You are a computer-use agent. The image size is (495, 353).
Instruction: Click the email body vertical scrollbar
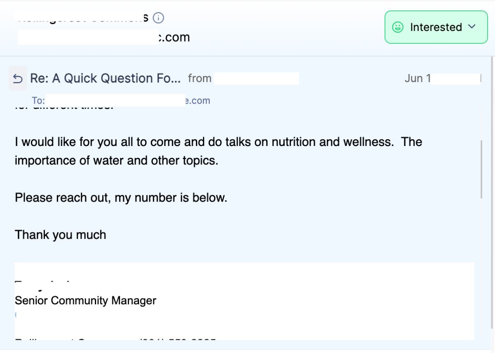click(481, 169)
